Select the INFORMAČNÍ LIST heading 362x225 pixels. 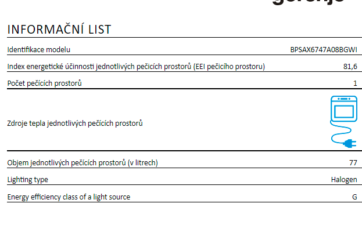tap(59, 30)
